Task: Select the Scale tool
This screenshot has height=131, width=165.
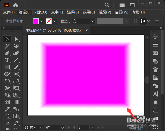Action: (x=16, y=81)
